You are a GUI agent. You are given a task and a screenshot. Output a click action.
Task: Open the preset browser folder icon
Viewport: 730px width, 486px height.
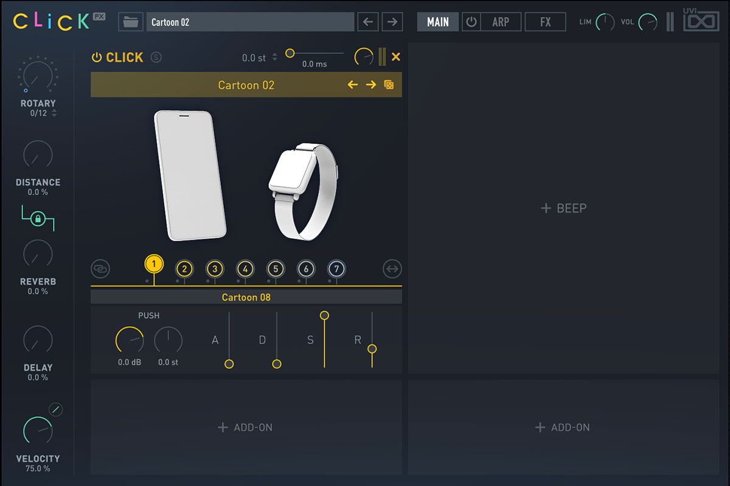130,22
